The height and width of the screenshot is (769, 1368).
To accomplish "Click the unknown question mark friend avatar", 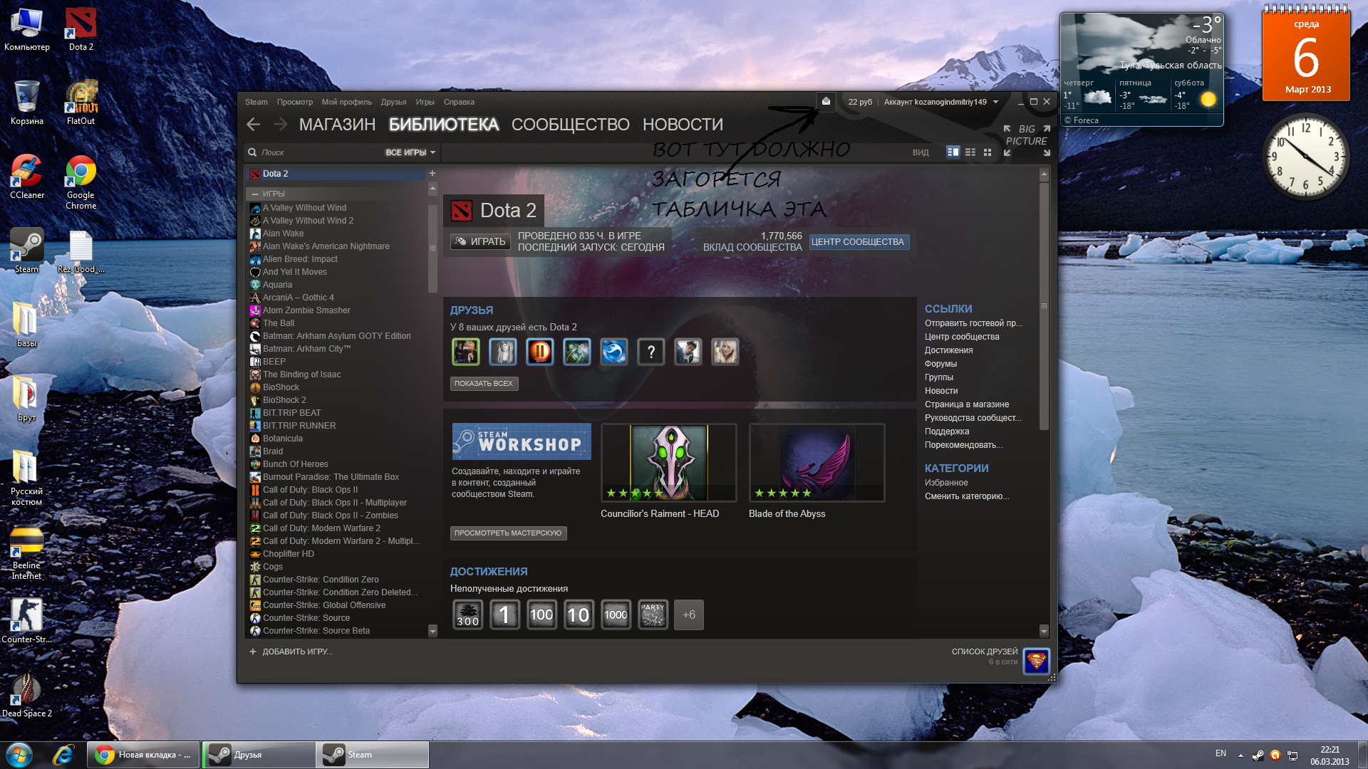I will click(651, 352).
